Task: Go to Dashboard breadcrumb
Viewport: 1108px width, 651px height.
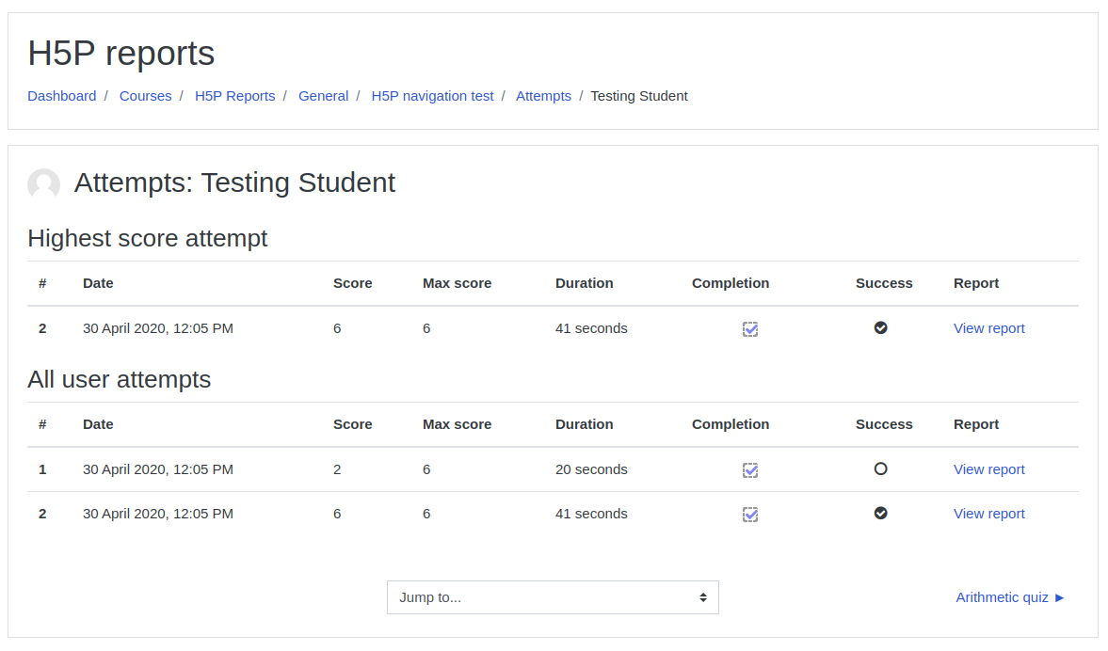Action: click(61, 96)
